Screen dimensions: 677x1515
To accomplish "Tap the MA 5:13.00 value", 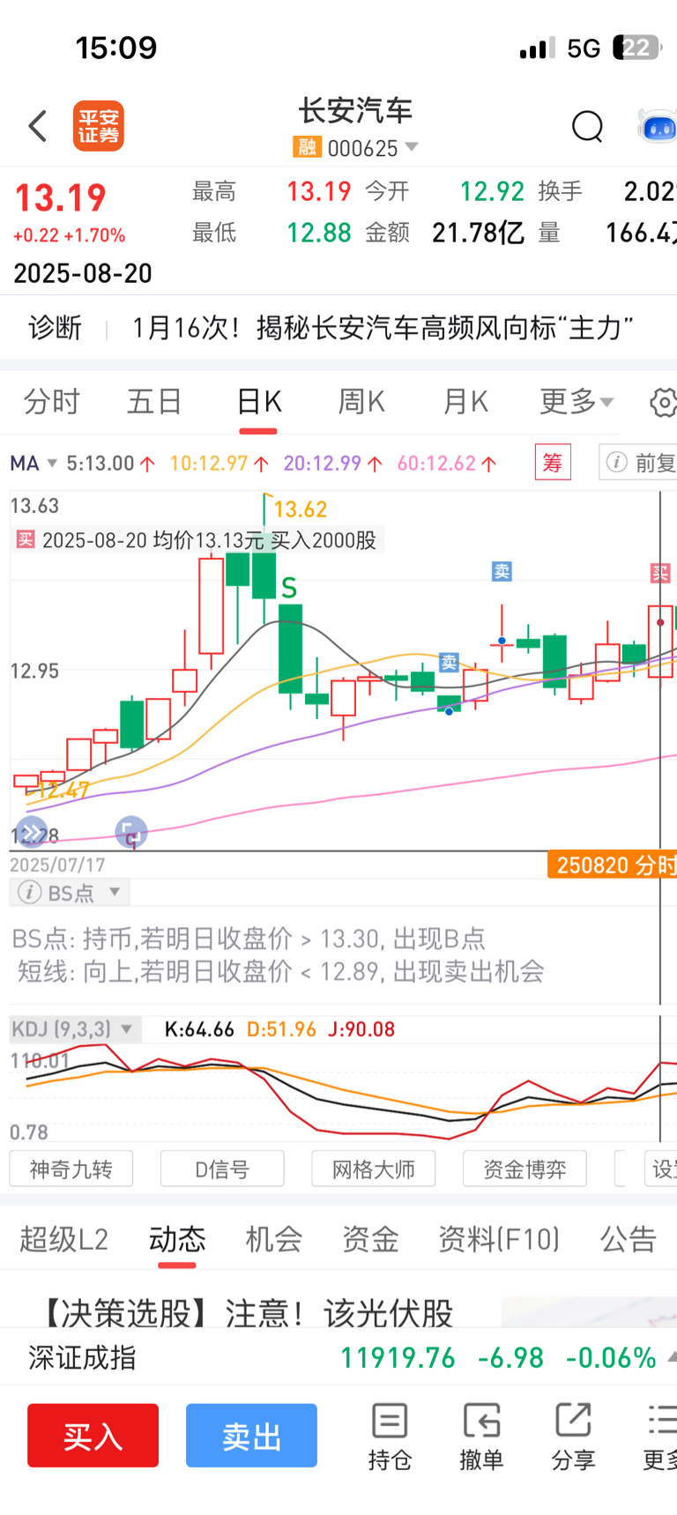I will [100, 464].
